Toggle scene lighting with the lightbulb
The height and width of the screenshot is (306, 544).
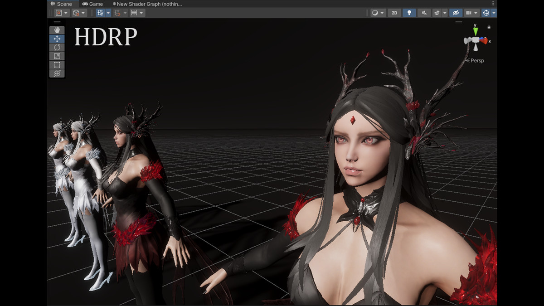coord(409,13)
